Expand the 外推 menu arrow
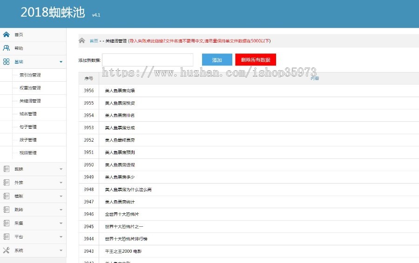Viewport: 419px width, 263px height. point(61,183)
